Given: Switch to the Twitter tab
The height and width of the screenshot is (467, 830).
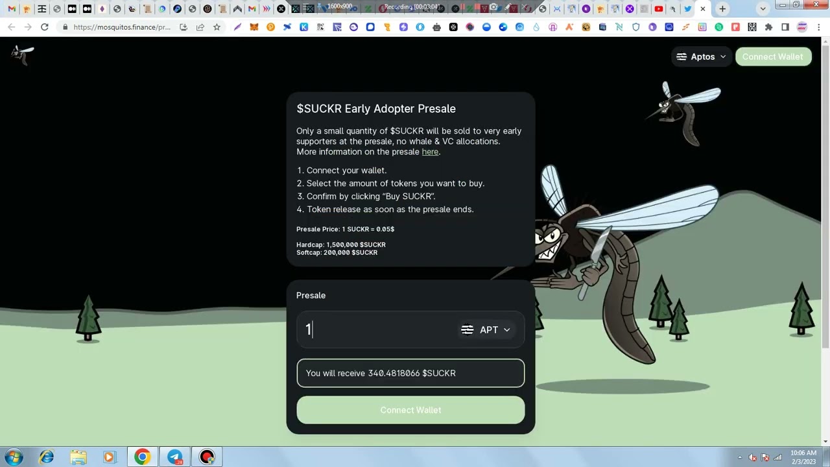Looking at the screenshot, I should click(x=688, y=8).
